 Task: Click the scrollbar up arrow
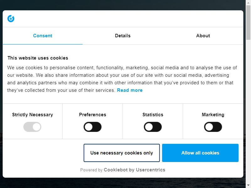click(x=248, y=3)
